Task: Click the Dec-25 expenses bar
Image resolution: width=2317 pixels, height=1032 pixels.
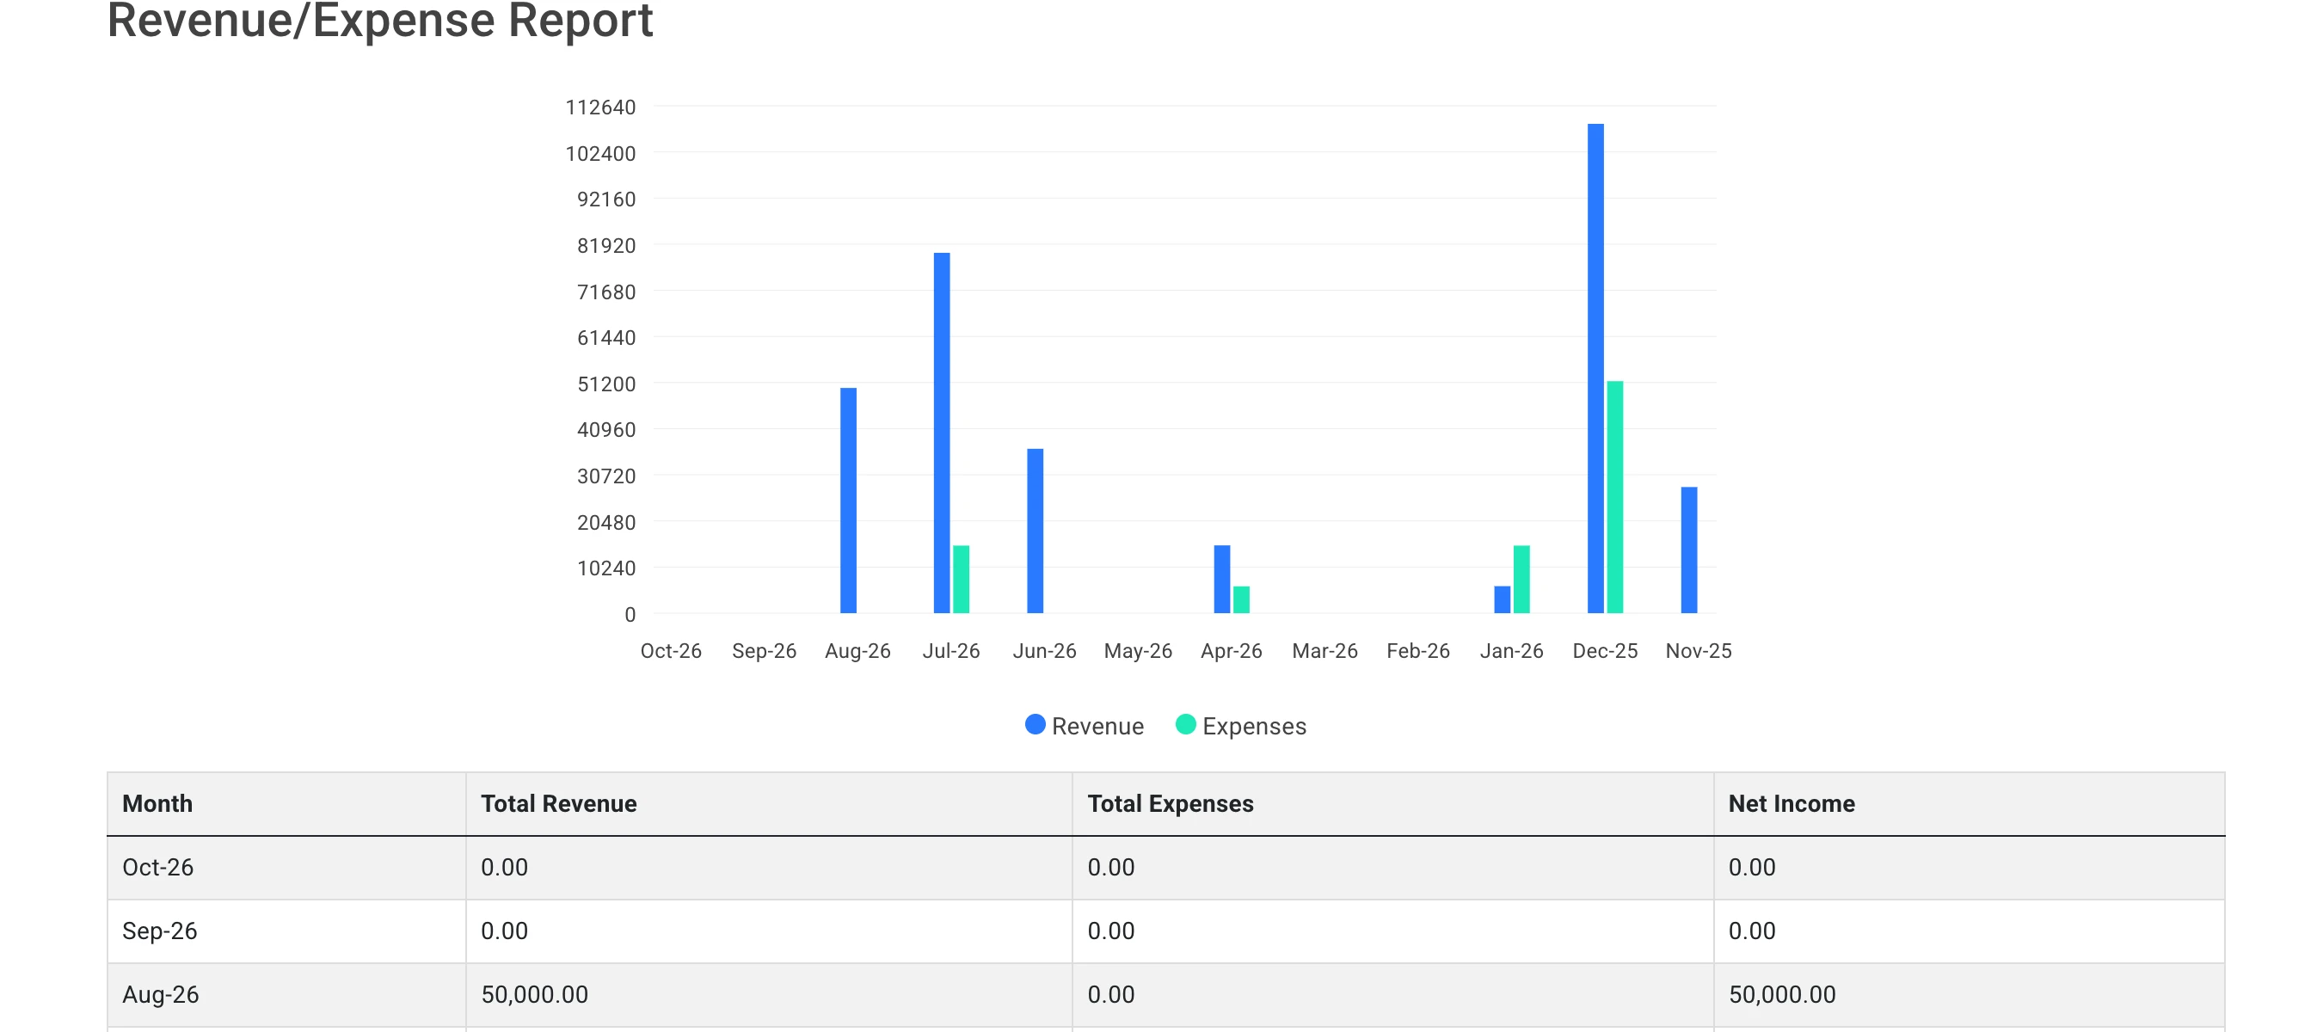Action: 1614,497
